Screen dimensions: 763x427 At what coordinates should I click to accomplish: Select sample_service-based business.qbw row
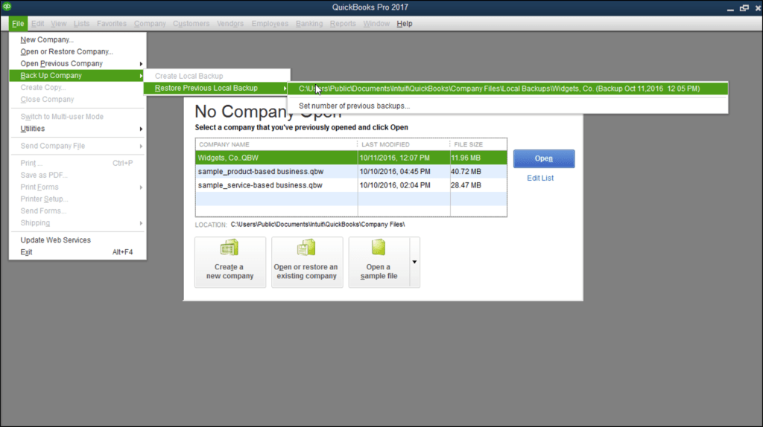point(351,185)
